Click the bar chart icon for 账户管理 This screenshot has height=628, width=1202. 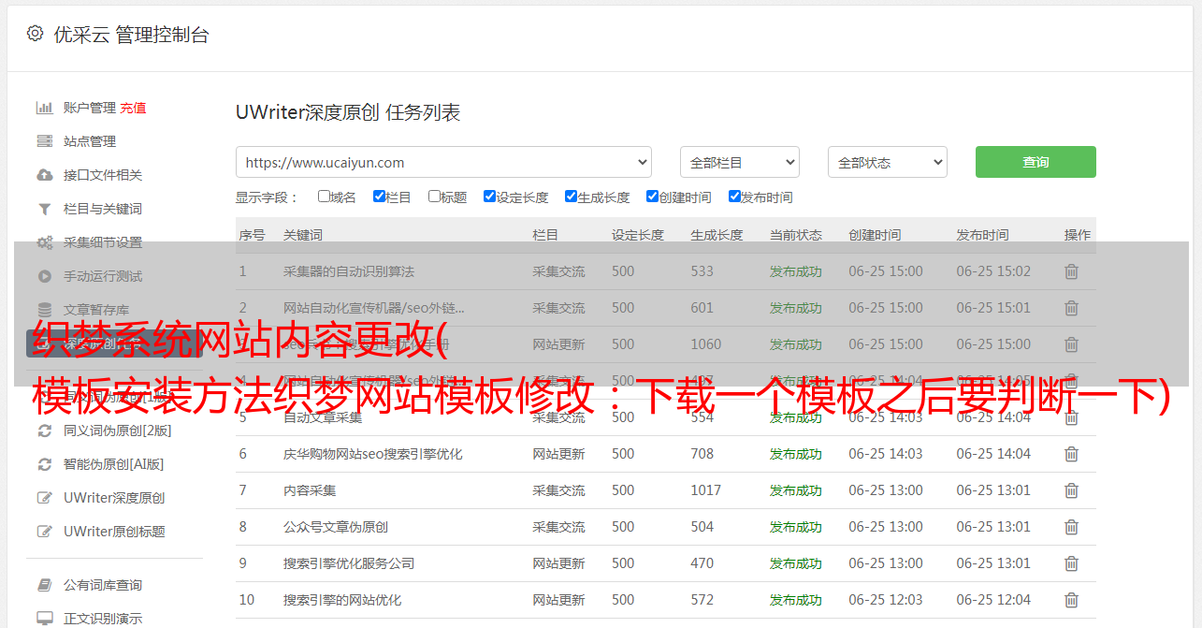pos(44,108)
